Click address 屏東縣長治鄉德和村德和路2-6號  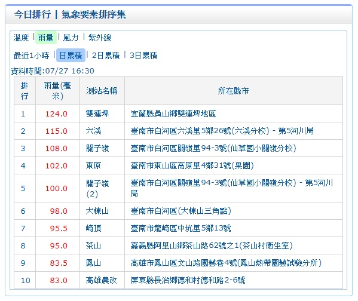click(188, 280)
